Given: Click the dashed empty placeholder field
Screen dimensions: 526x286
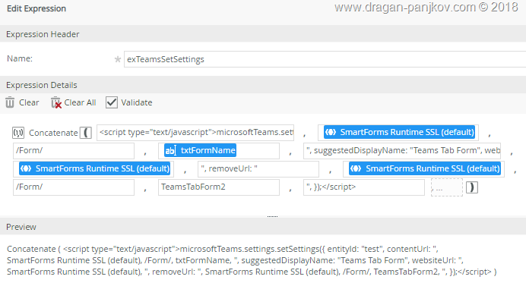Looking at the screenshot, I should (447, 187).
